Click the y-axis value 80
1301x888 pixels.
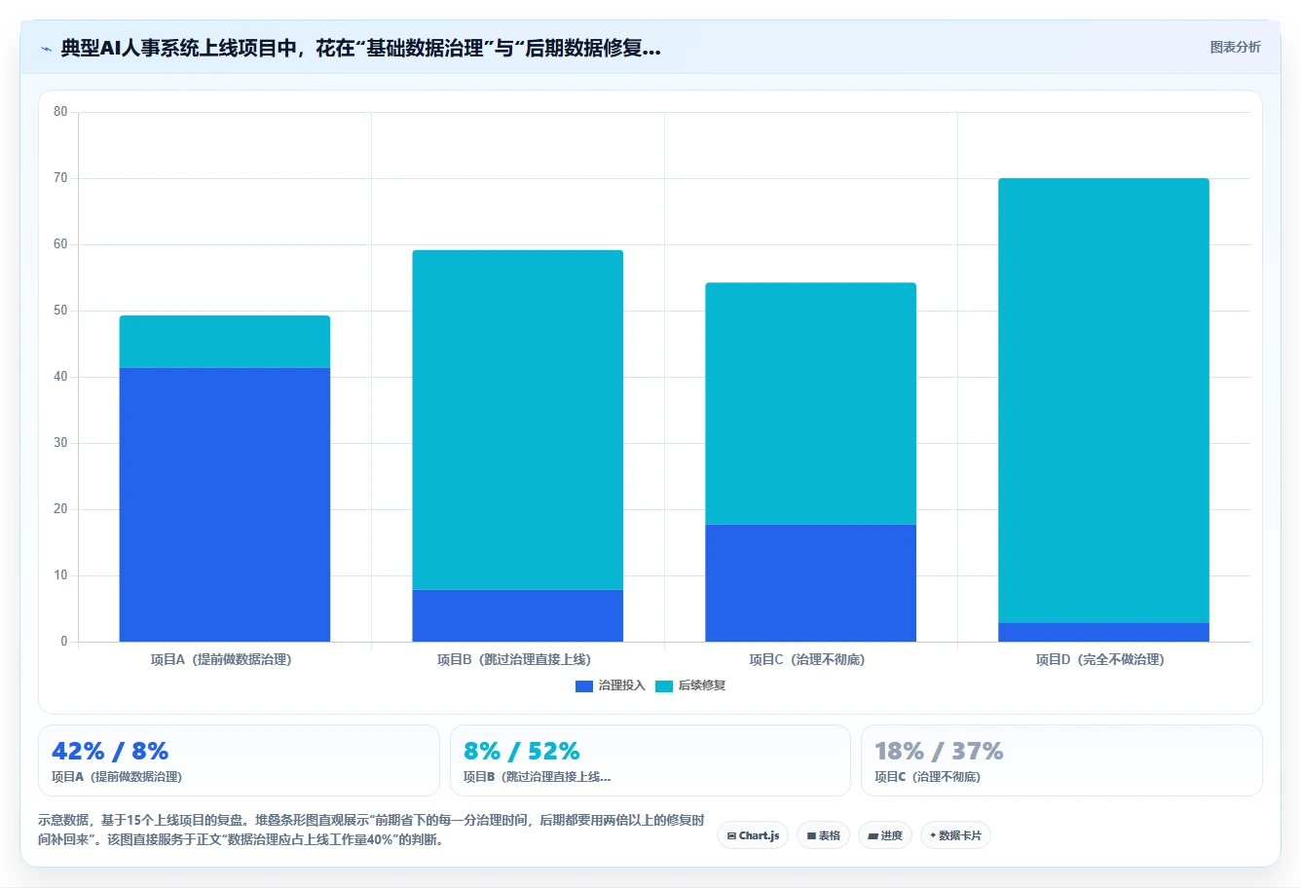point(60,112)
